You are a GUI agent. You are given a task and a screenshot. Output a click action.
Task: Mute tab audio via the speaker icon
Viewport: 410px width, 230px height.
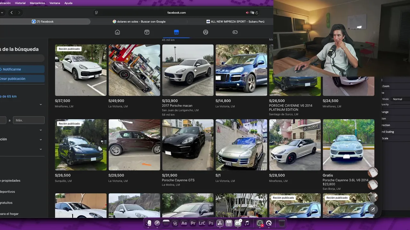(x=247, y=13)
